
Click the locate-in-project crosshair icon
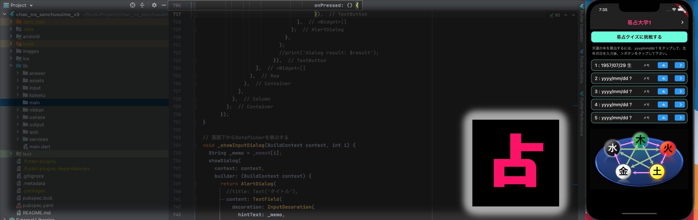tap(133, 5)
